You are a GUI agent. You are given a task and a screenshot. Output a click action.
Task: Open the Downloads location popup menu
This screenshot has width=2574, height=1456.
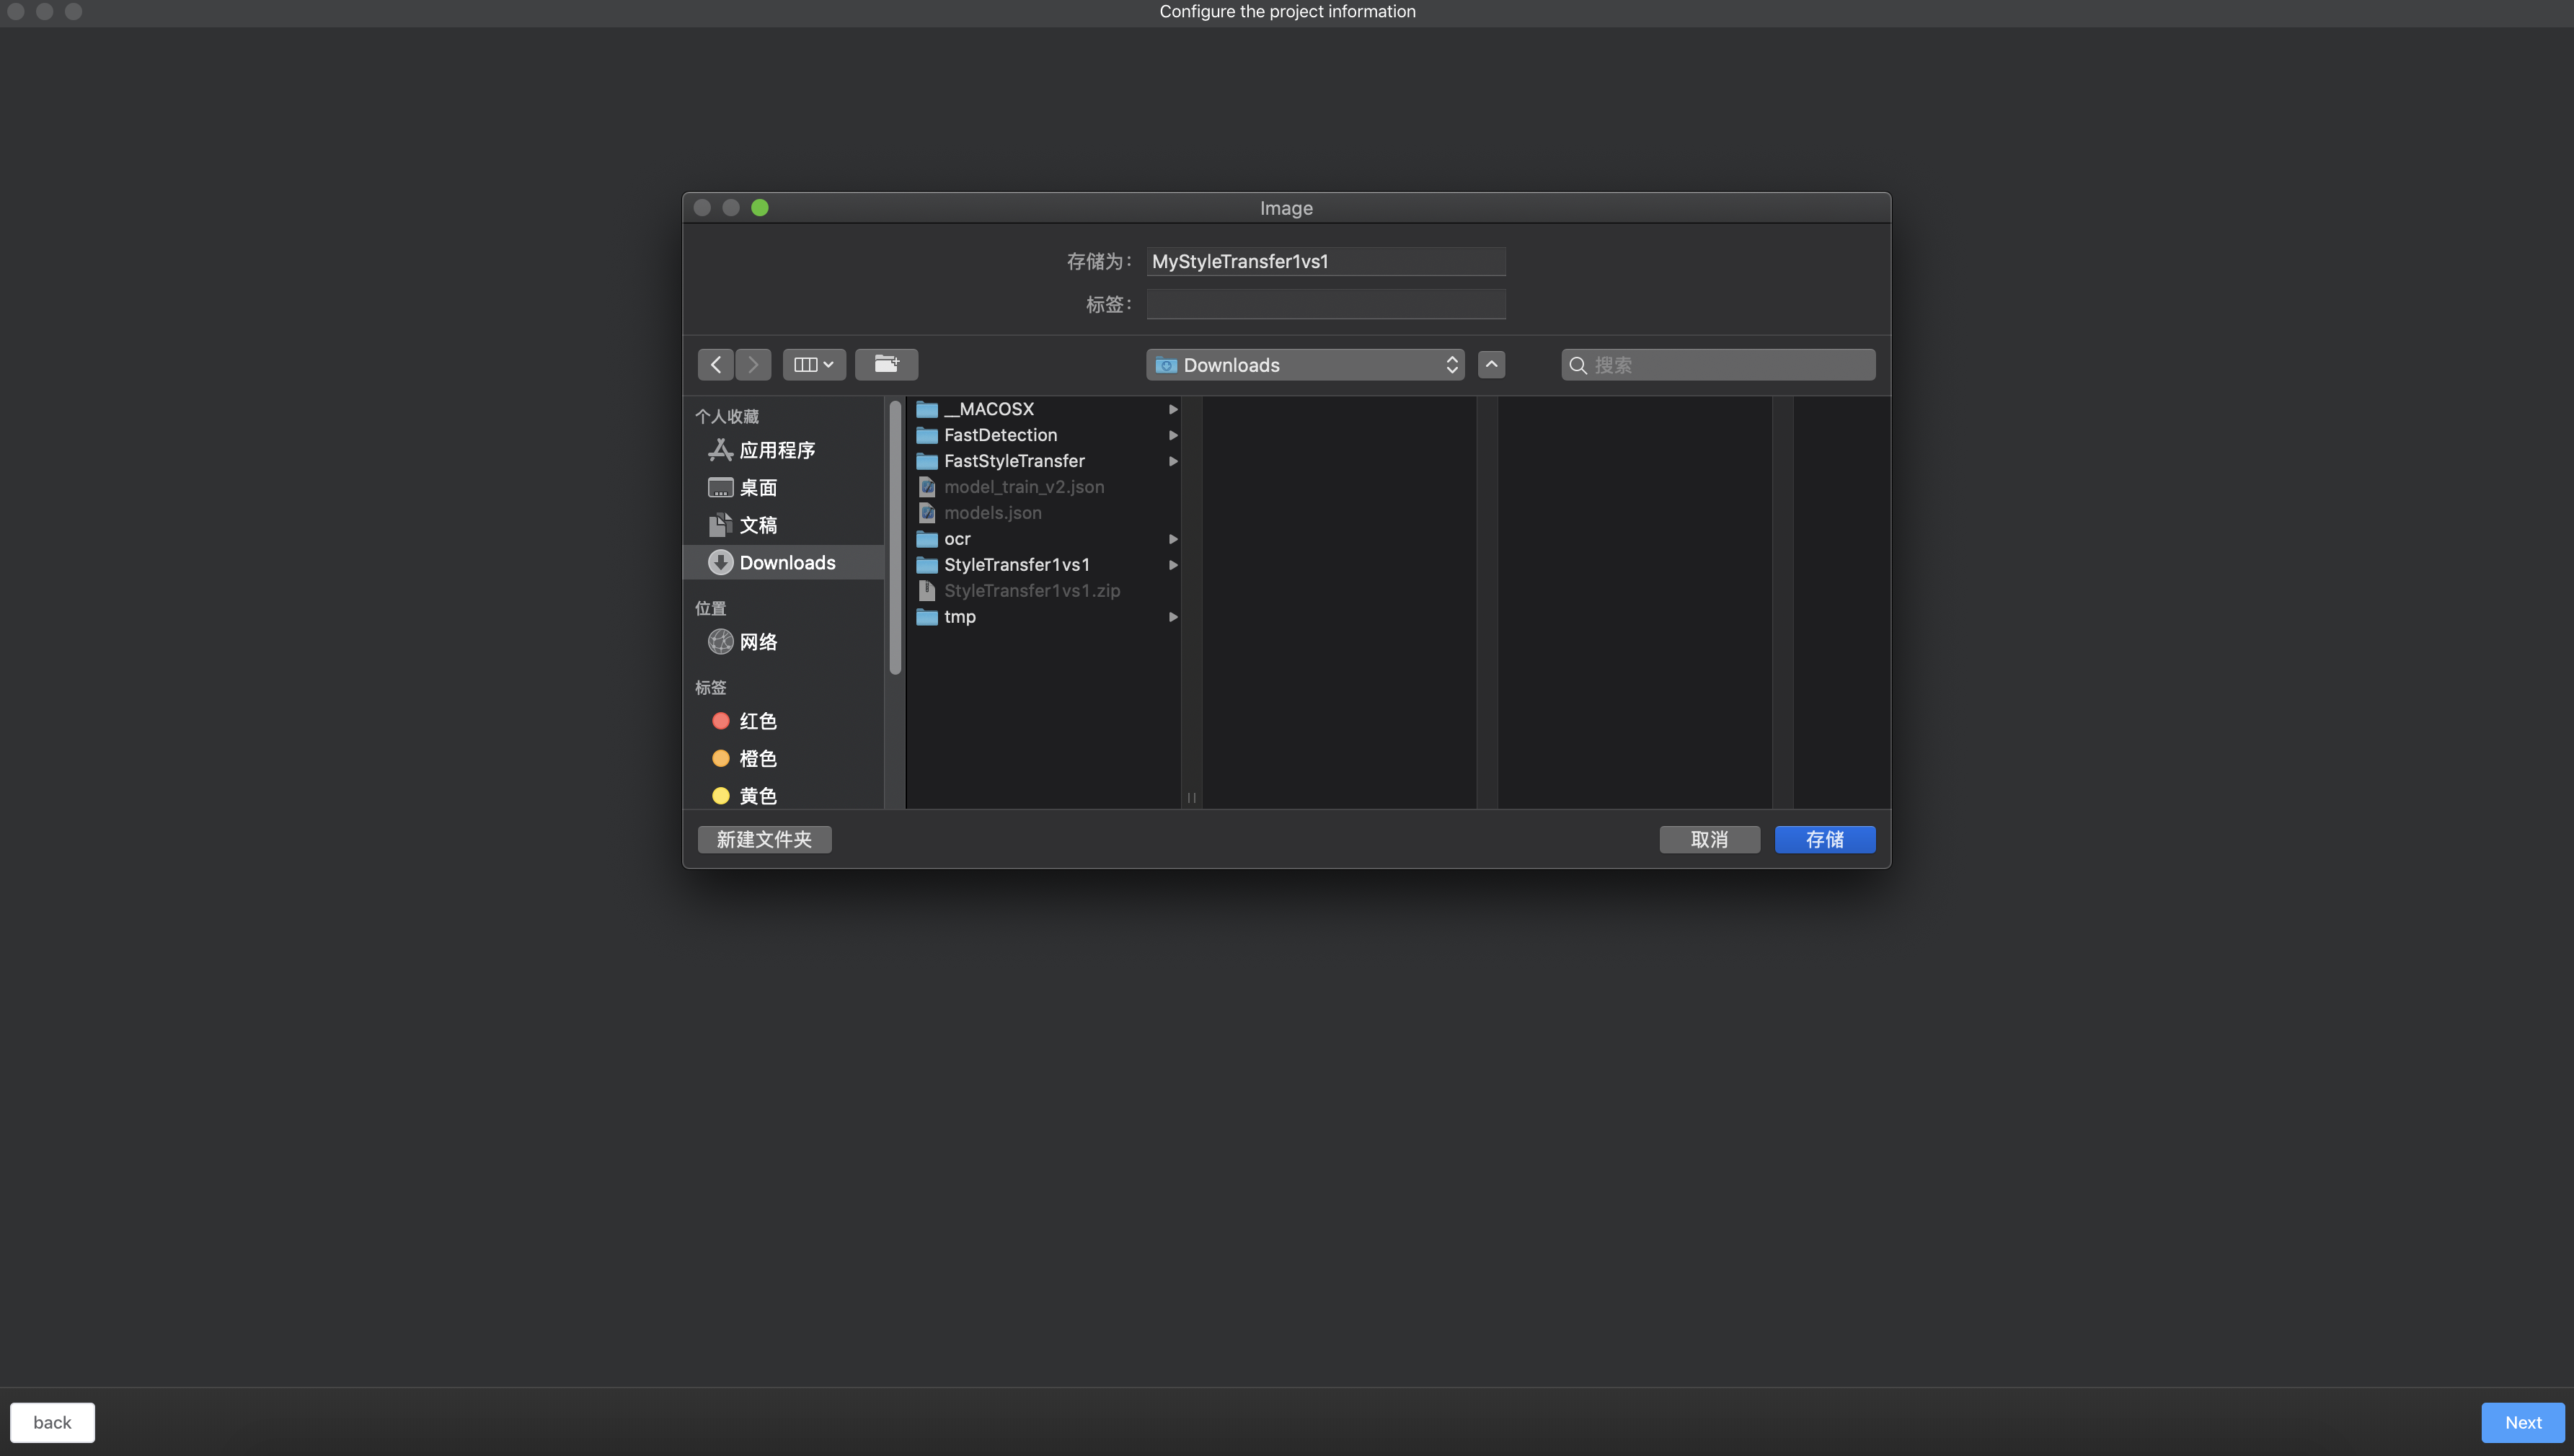tap(1304, 365)
